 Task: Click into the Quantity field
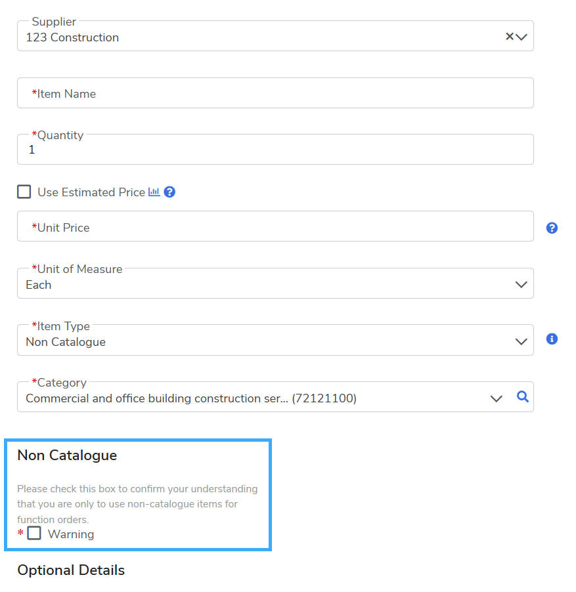click(275, 150)
